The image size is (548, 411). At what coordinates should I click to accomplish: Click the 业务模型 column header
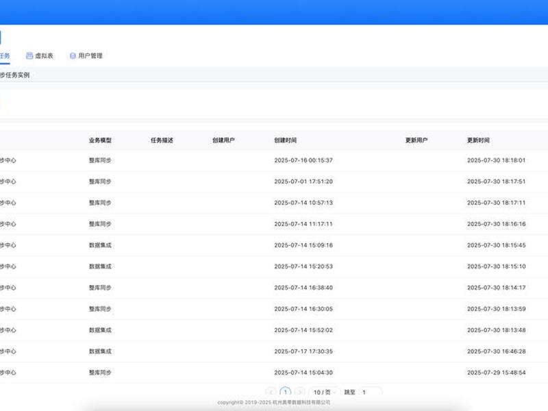(100, 140)
